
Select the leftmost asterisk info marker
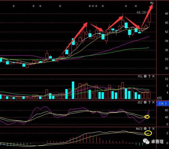tap(14, 6)
